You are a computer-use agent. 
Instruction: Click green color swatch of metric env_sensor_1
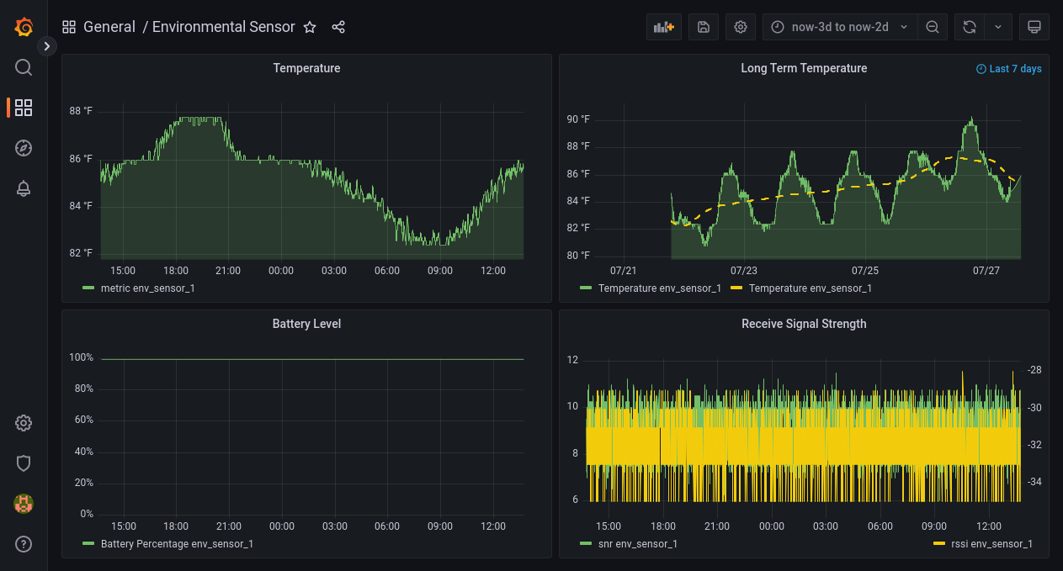pos(88,288)
